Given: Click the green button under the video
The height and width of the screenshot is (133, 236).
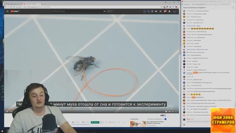Looking at the screenshot, I should click(x=95, y=122).
